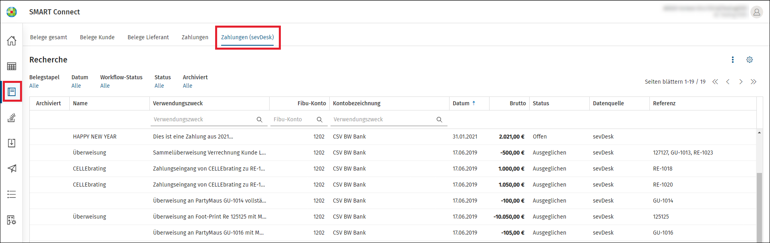Switch to Belege Kunde tab
The width and height of the screenshot is (770, 243).
point(97,37)
